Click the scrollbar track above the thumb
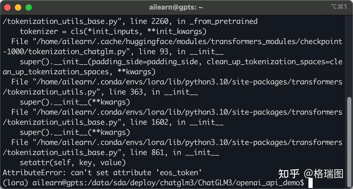353x189 pixels. click(349, 56)
